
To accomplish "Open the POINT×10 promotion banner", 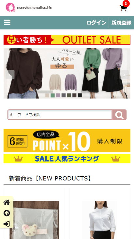I will click(x=67, y=141).
